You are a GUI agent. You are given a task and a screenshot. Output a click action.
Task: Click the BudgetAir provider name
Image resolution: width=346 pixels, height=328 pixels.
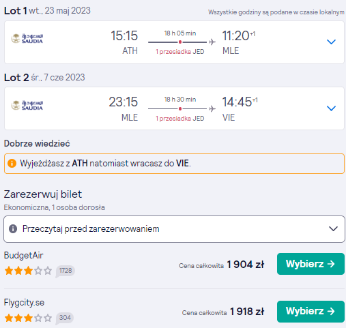click(24, 256)
